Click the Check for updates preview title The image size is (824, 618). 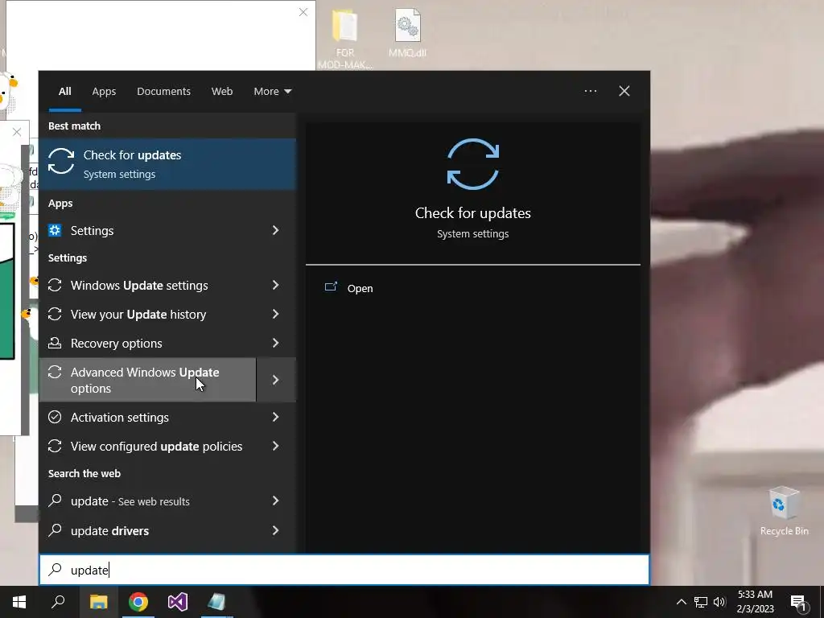tap(473, 212)
